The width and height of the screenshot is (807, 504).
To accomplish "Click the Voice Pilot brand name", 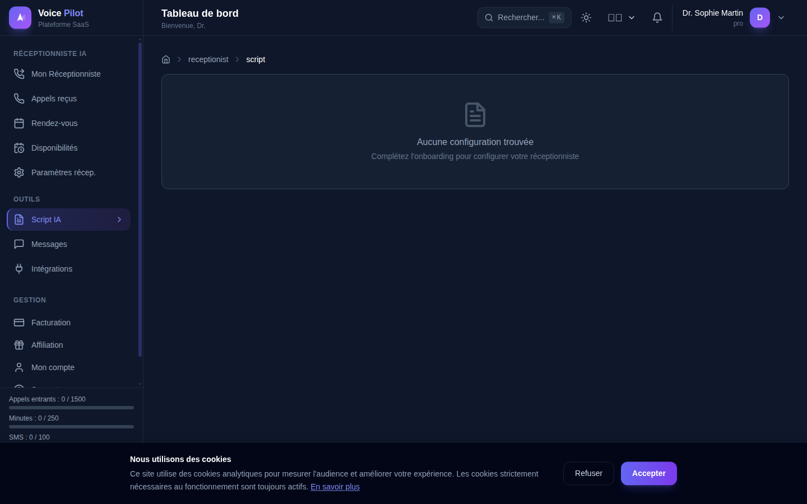I will click(x=61, y=13).
